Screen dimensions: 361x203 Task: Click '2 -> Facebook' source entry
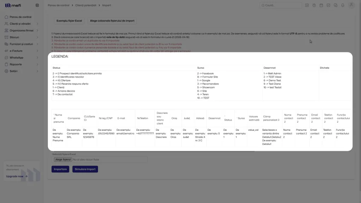pos(206,73)
